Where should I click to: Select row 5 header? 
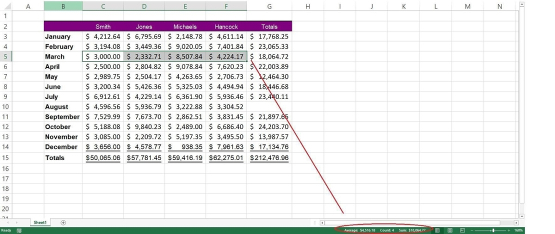point(5,56)
